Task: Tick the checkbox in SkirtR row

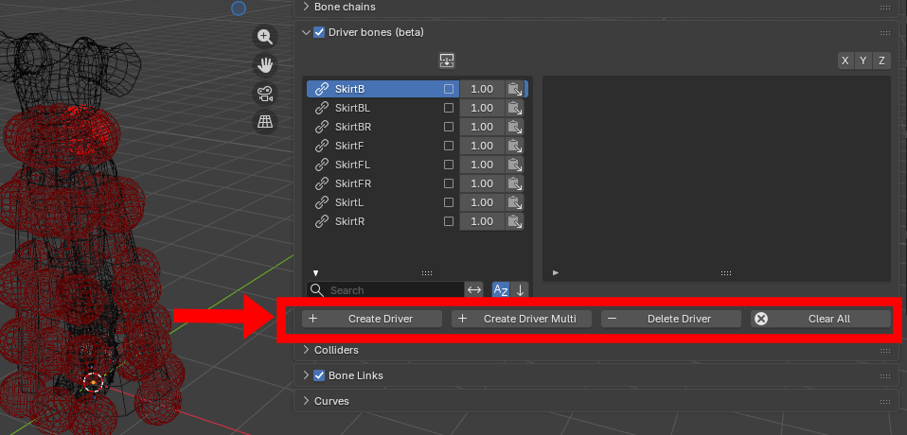Action: pos(449,221)
